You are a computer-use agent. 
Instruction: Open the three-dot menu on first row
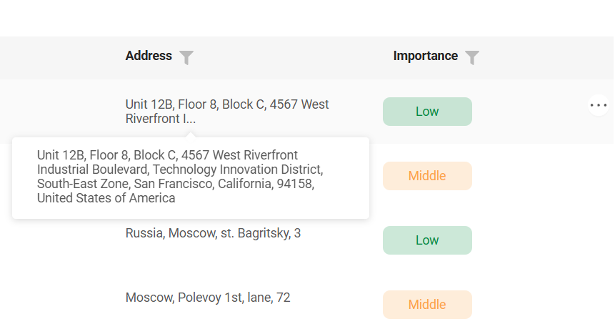tap(598, 105)
